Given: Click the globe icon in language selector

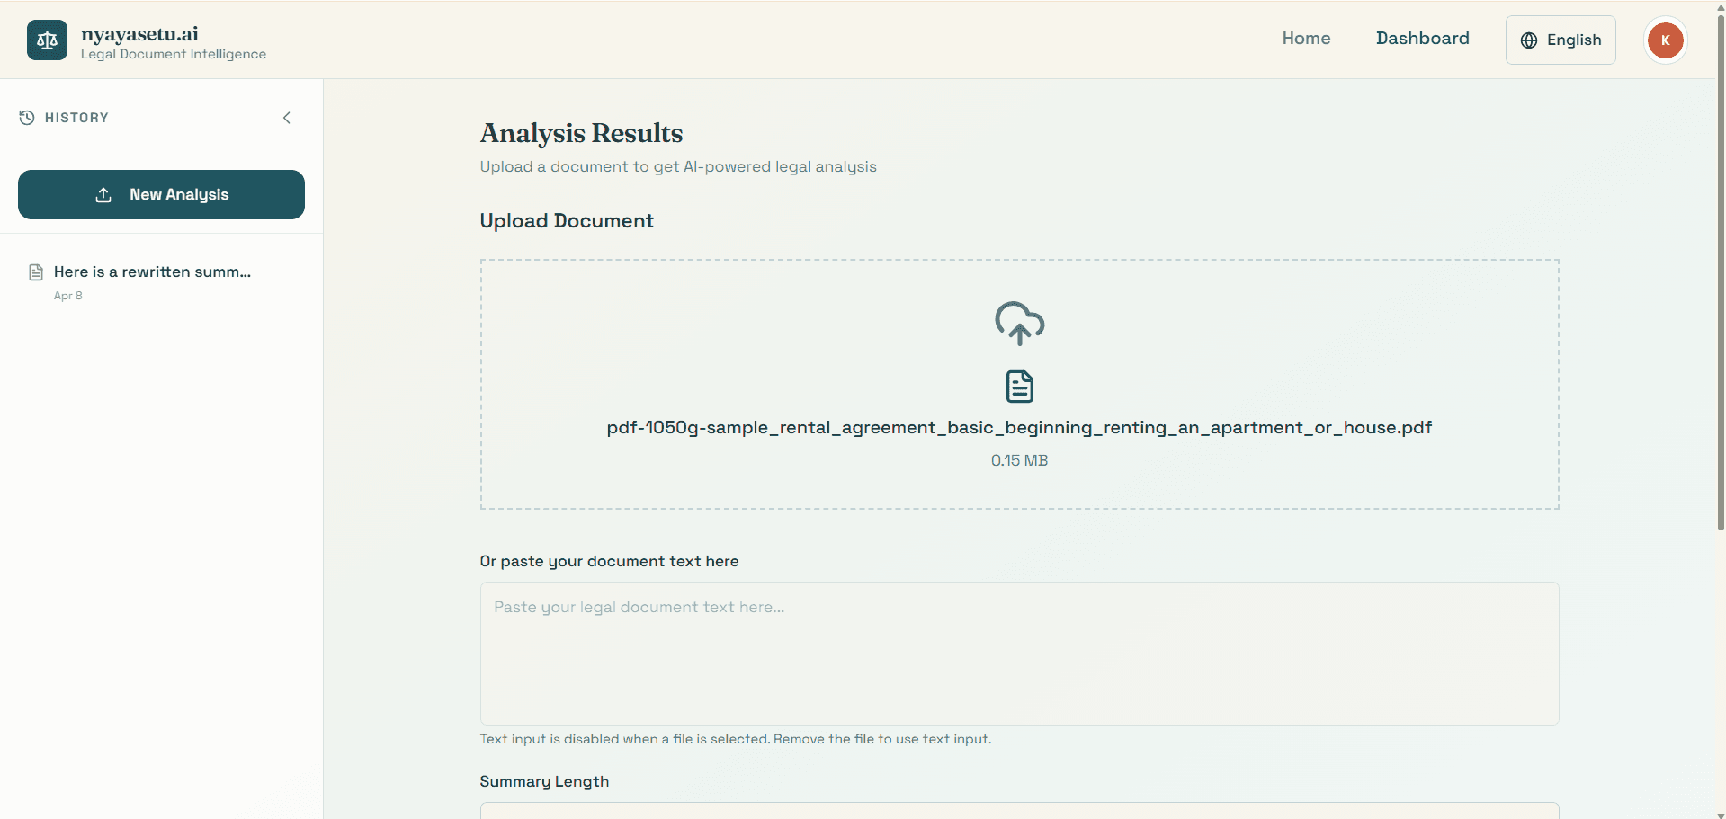Looking at the screenshot, I should [1528, 40].
